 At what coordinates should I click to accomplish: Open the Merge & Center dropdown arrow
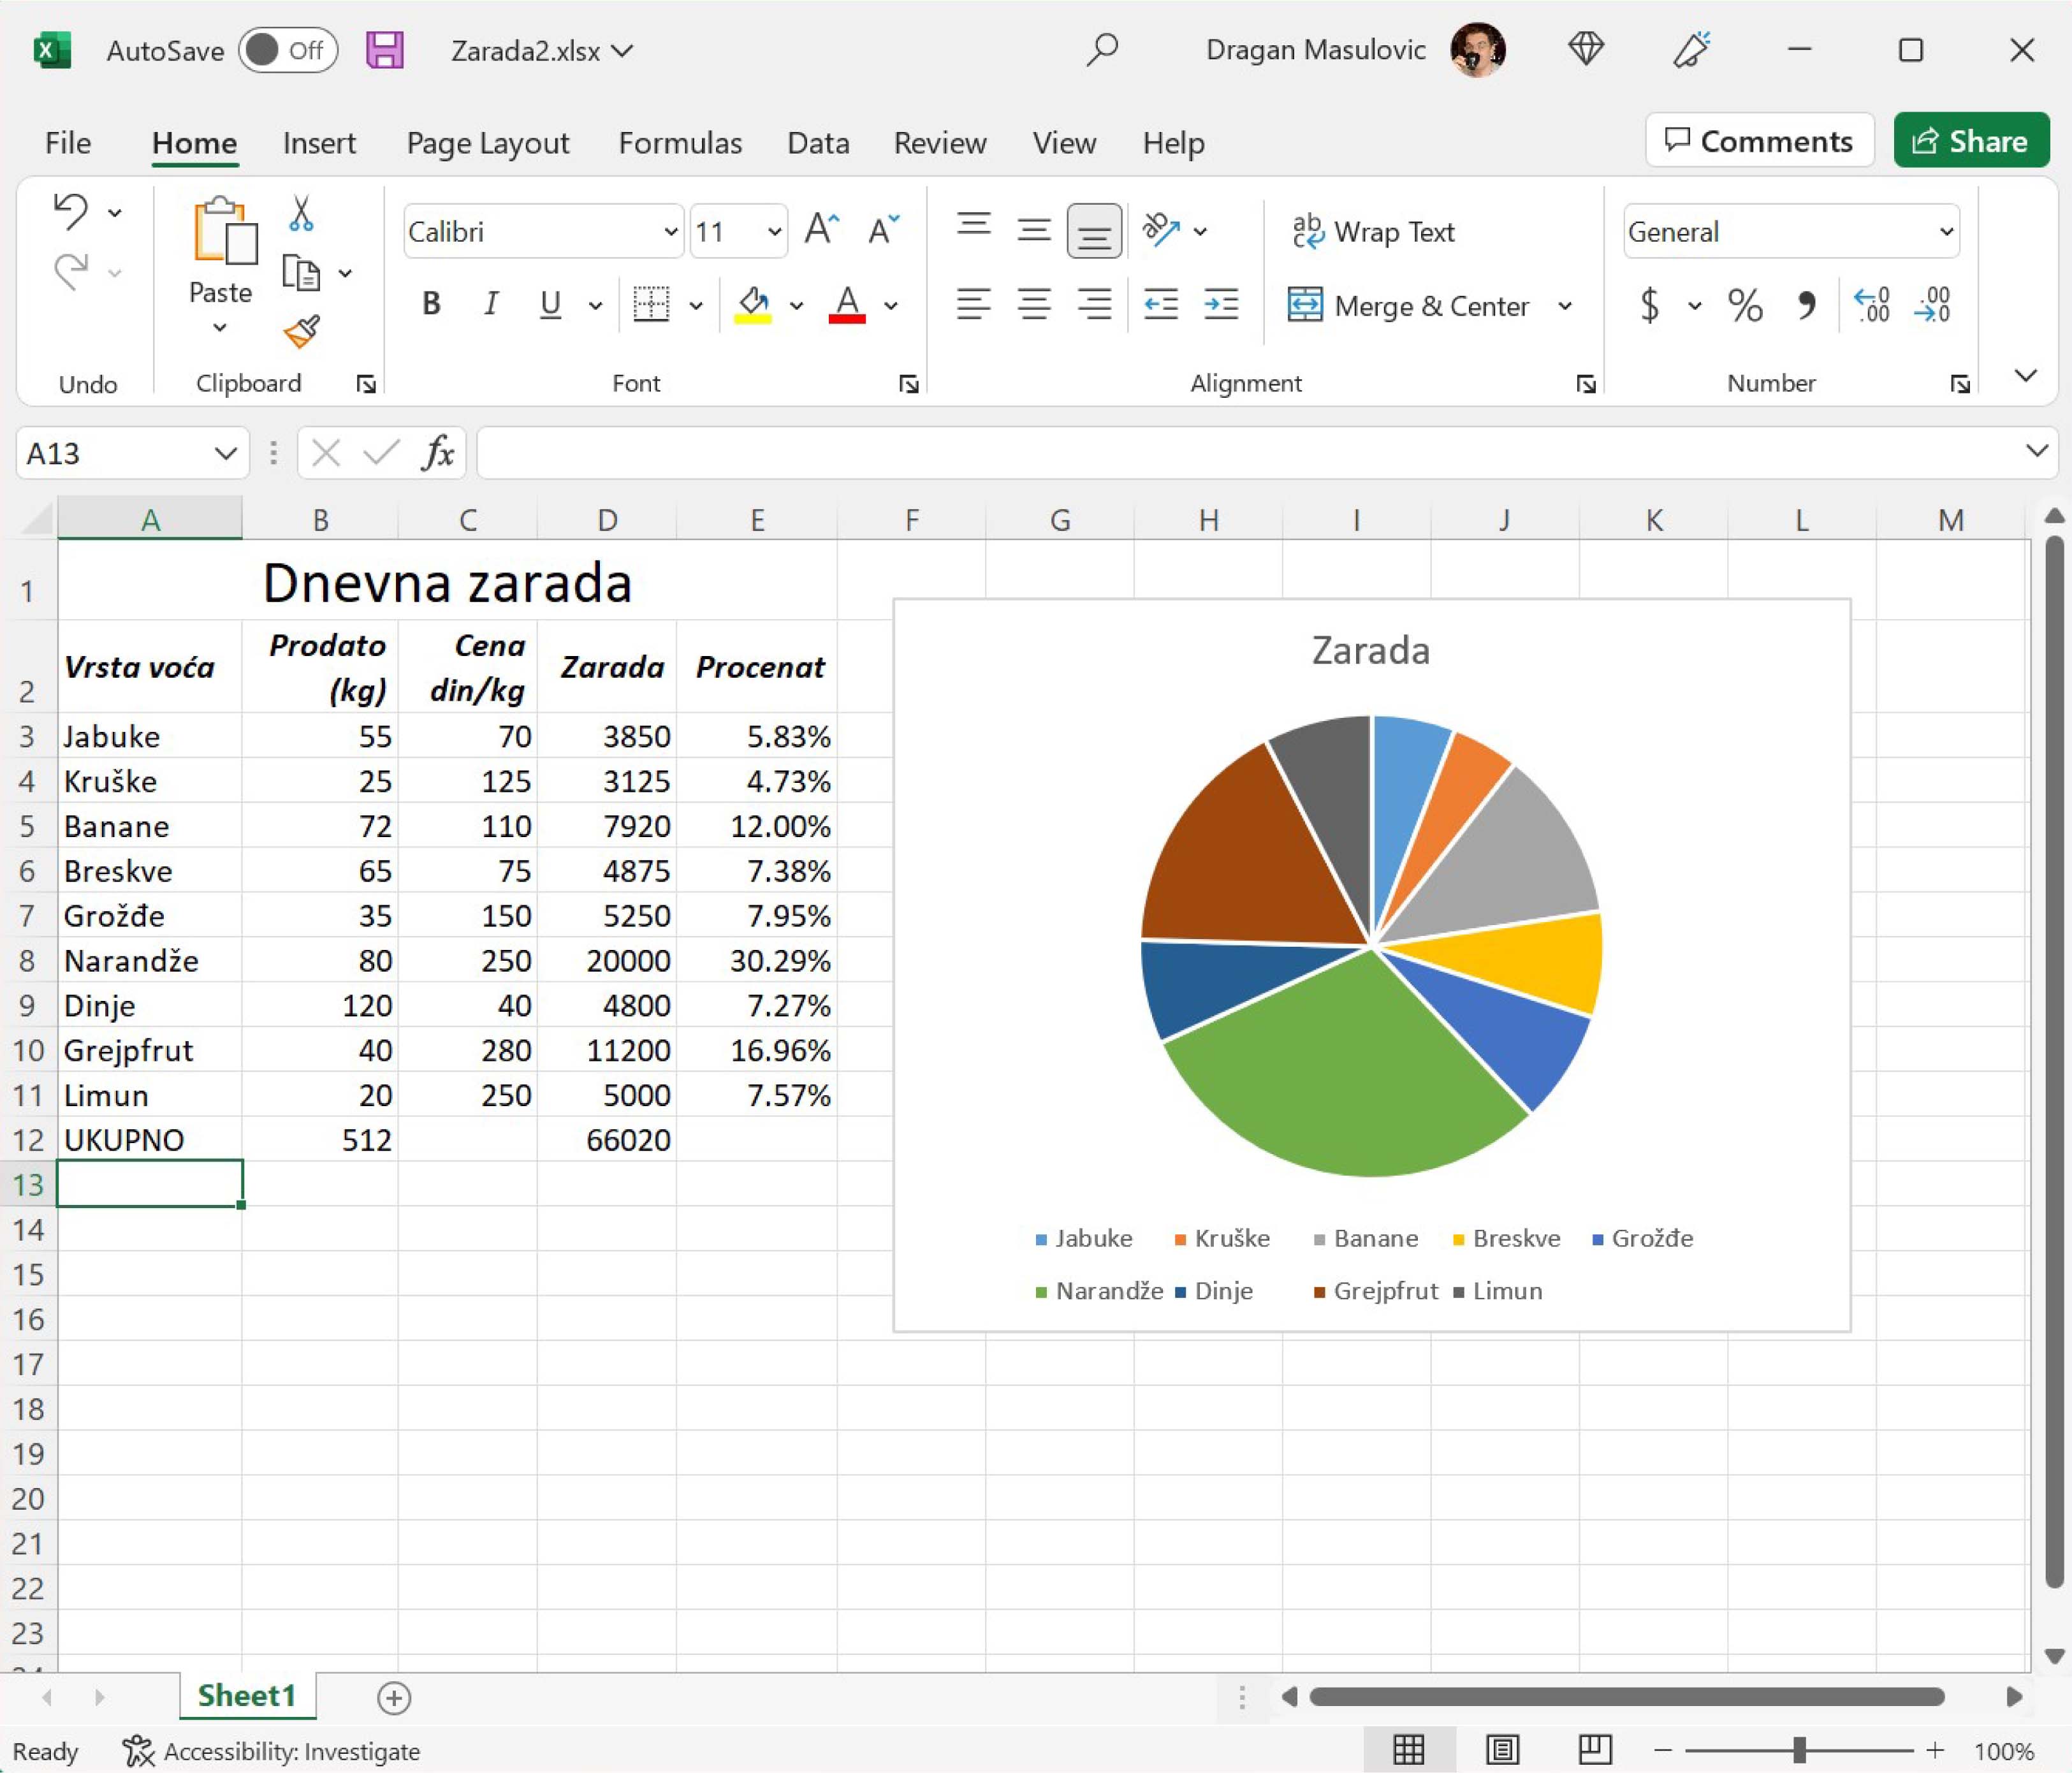(x=1565, y=306)
